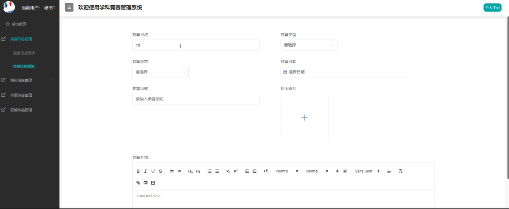Collapse the 竞赛信息管理 menu
Screen dimensions: 509x209
(x=30, y=39)
